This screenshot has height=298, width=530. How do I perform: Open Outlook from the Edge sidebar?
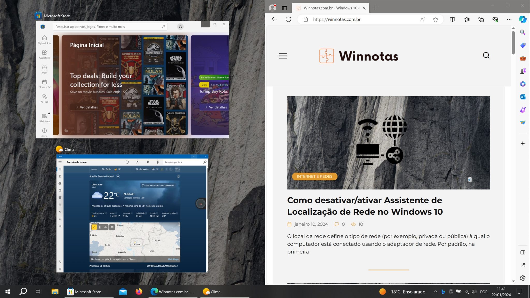pyautogui.click(x=522, y=97)
